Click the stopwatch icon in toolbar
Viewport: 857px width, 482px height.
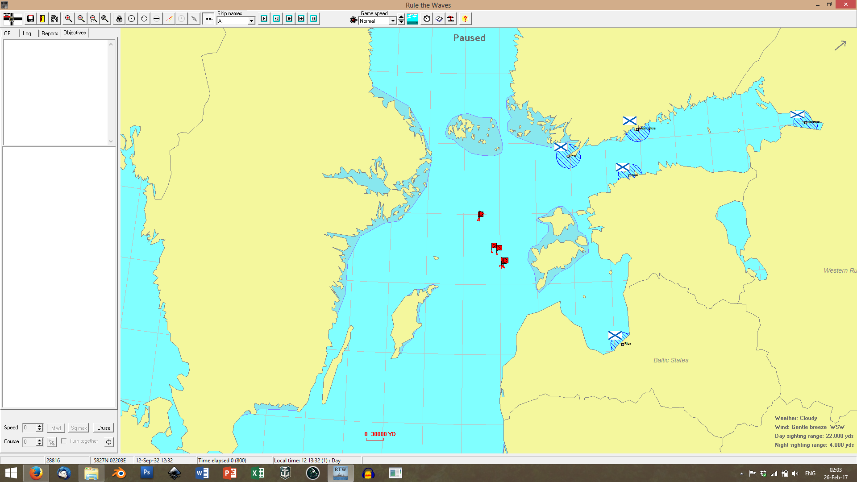[427, 19]
